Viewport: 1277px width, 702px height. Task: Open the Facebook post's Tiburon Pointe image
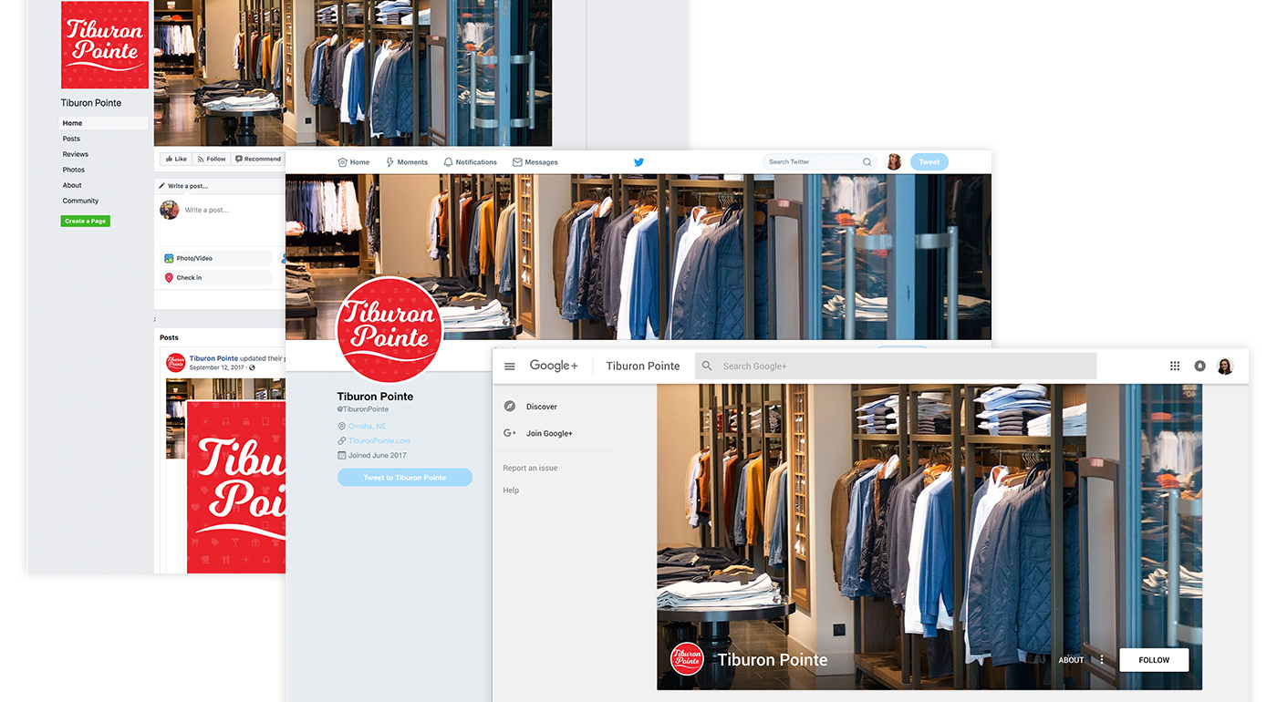point(235,488)
